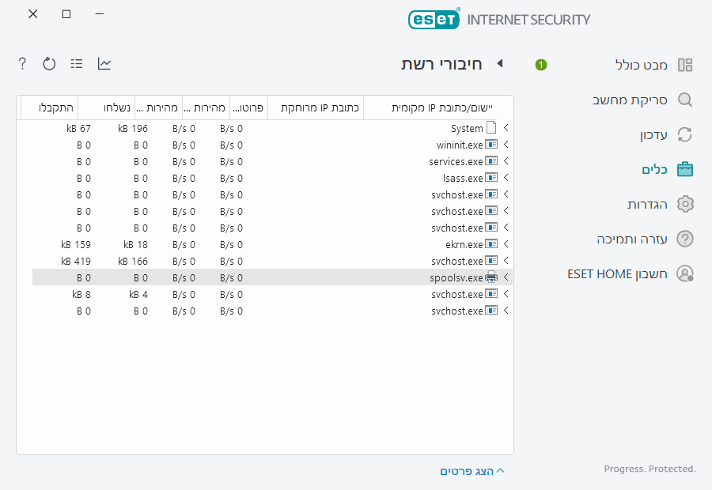Expand the System process connection row

[506, 127]
